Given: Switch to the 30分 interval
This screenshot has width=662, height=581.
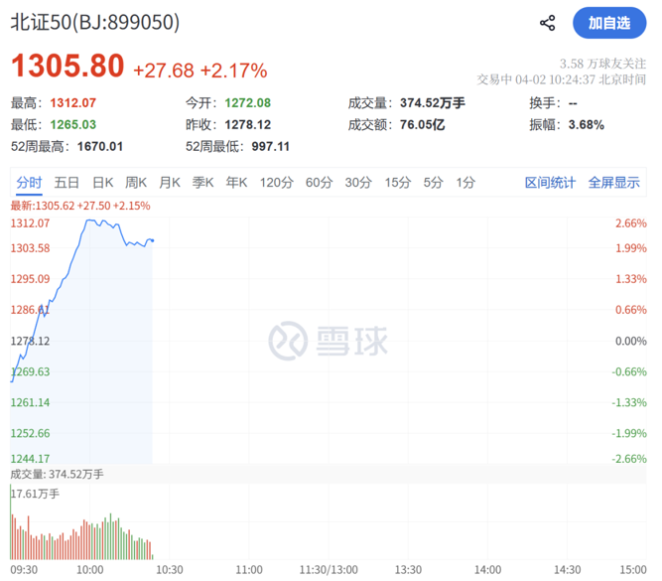Looking at the screenshot, I should click(x=358, y=183).
